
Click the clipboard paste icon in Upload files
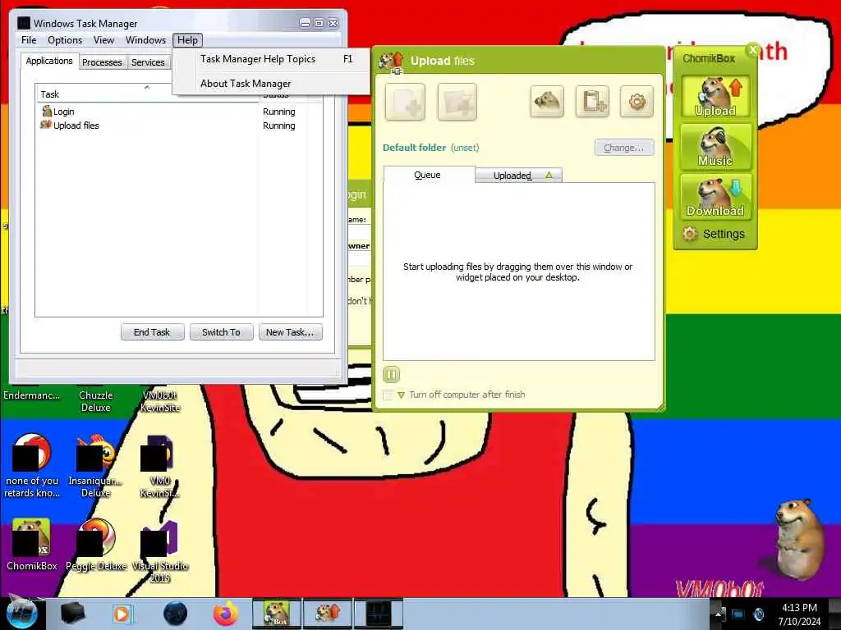[592, 101]
